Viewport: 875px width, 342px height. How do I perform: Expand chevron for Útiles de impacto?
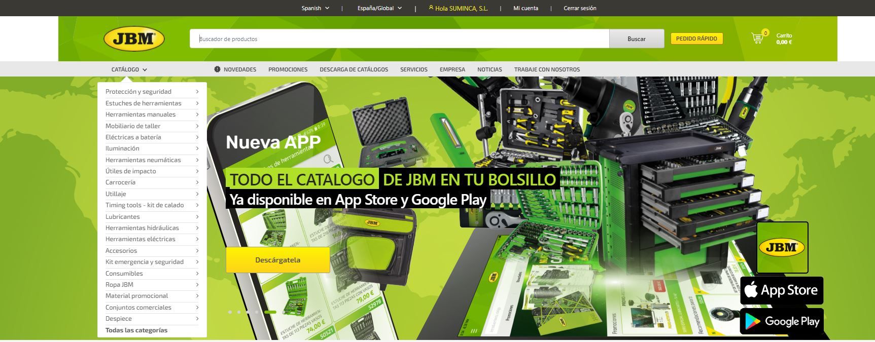click(197, 171)
